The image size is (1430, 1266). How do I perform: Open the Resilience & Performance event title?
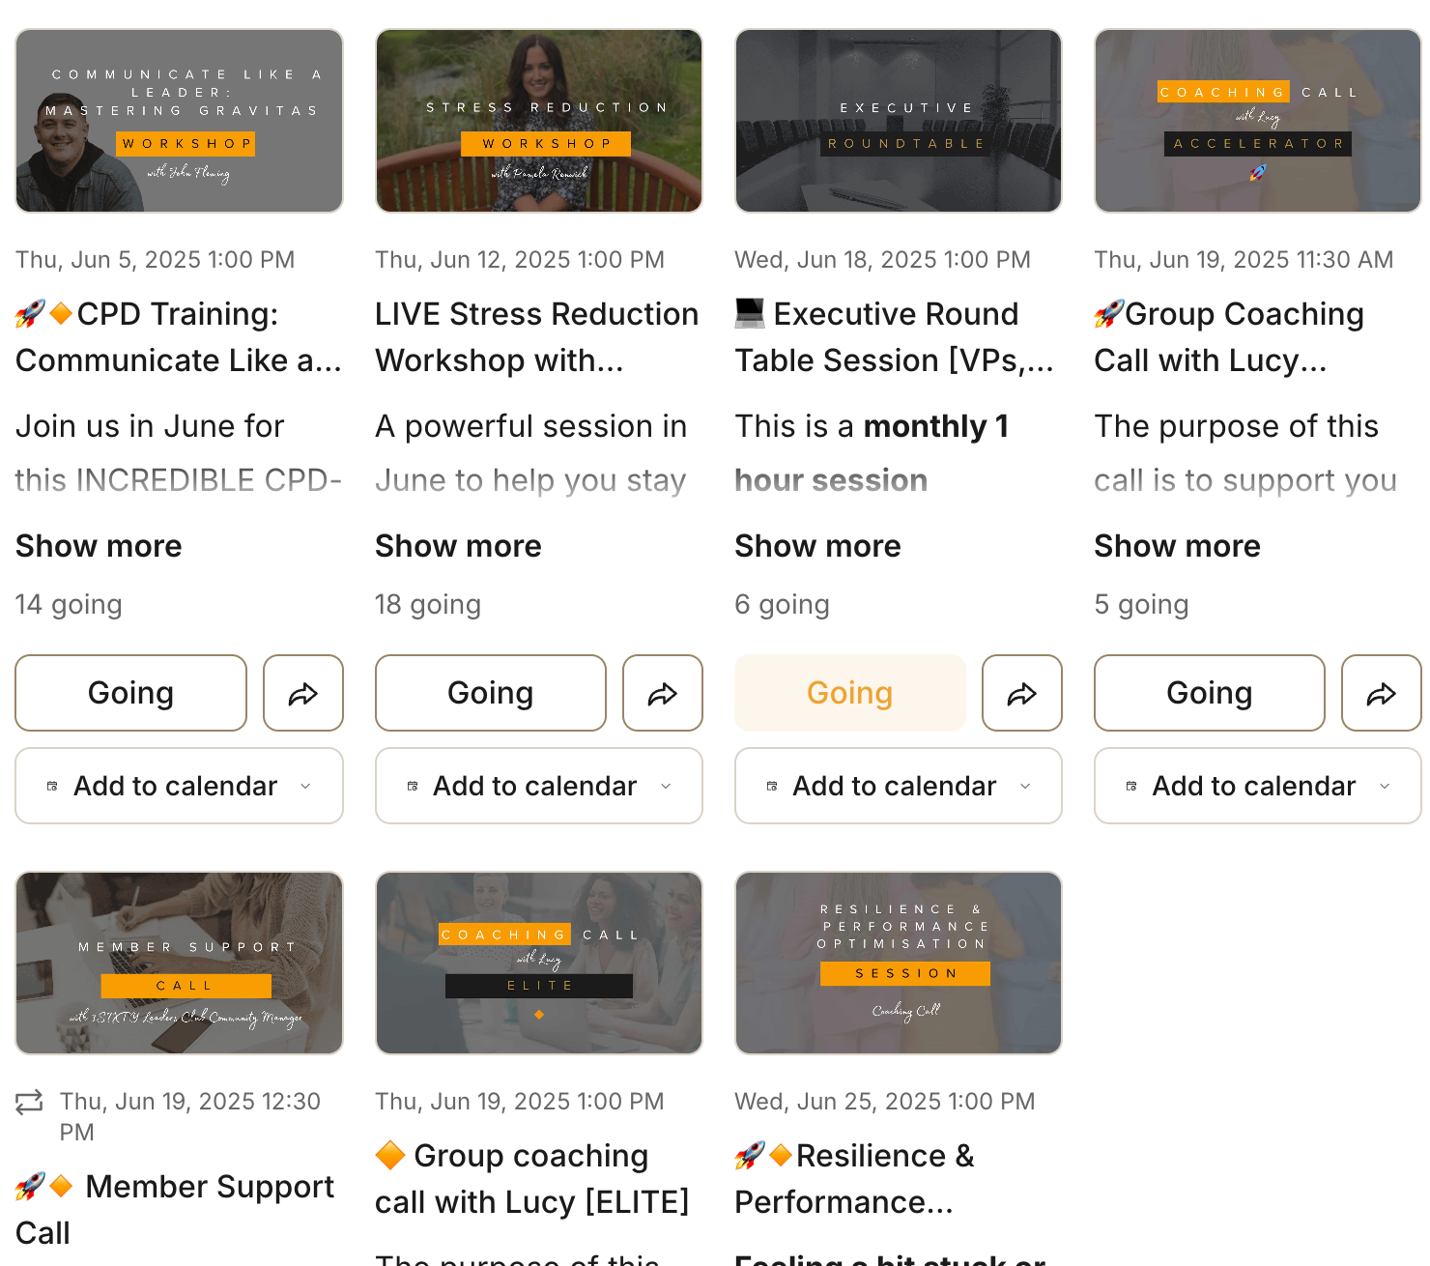tap(855, 1179)
